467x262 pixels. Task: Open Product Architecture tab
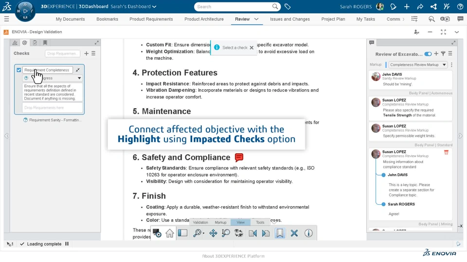pyautogui.click(x=204, y=19)
